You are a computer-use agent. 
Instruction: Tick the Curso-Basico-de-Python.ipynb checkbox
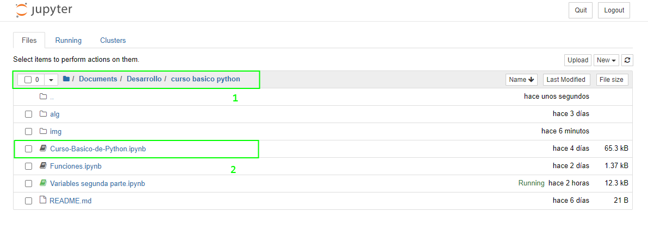click(28, 149)
